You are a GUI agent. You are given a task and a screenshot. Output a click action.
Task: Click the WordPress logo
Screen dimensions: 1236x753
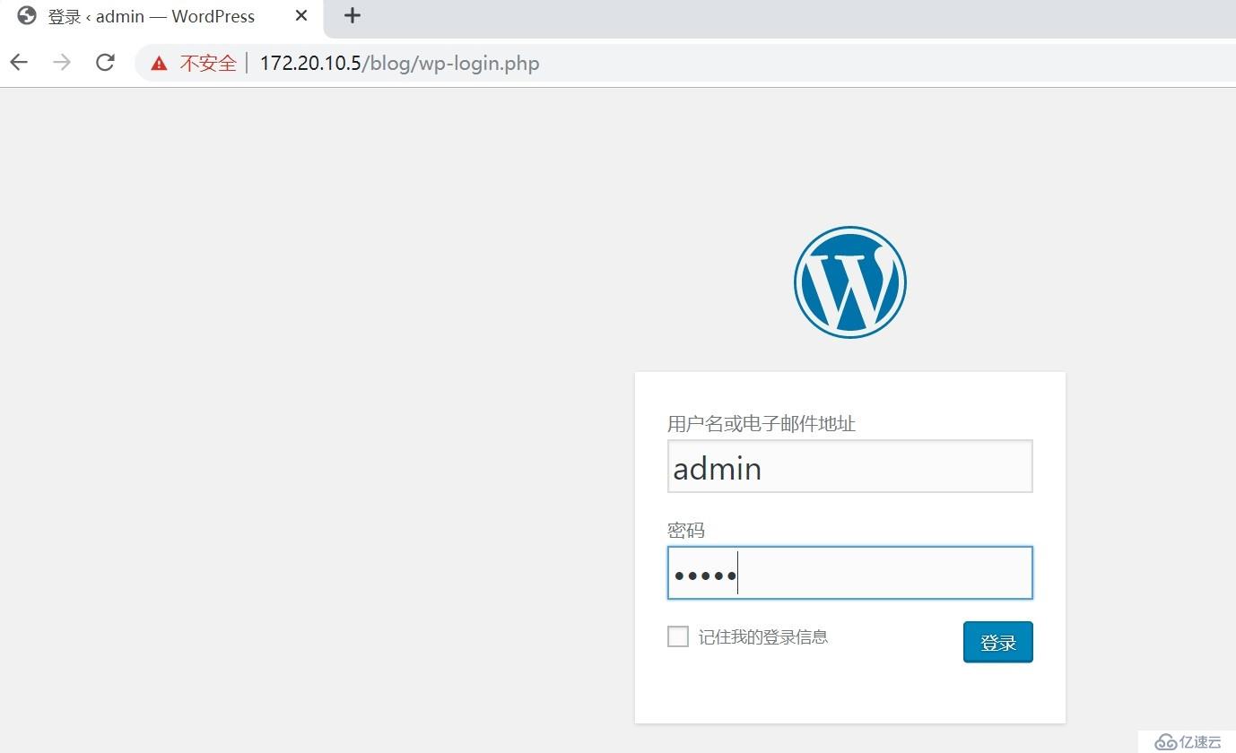pos(849,281)
